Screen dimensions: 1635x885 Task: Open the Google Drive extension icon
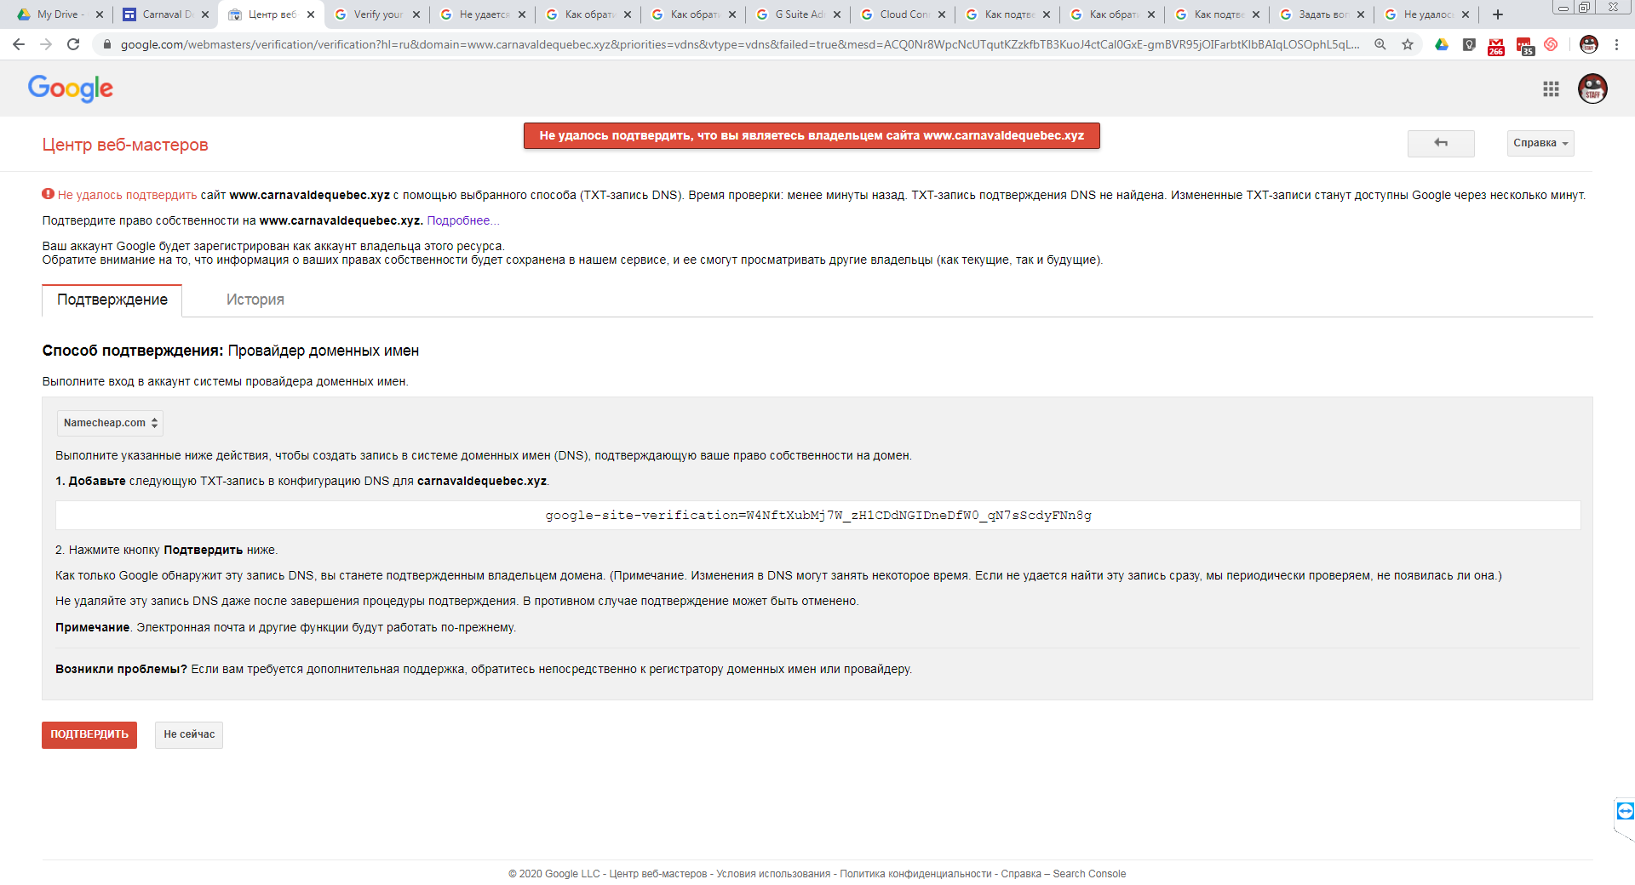coord(1442,44)
